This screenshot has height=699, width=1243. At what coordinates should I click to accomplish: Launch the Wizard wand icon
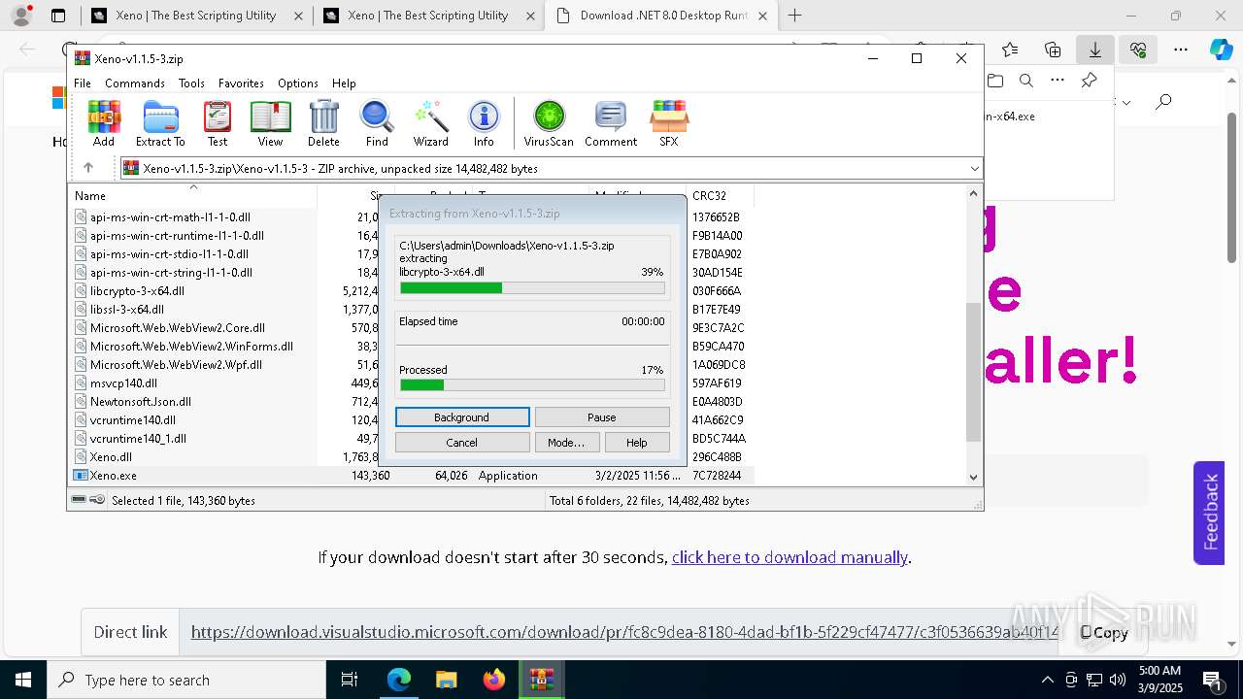430,123
